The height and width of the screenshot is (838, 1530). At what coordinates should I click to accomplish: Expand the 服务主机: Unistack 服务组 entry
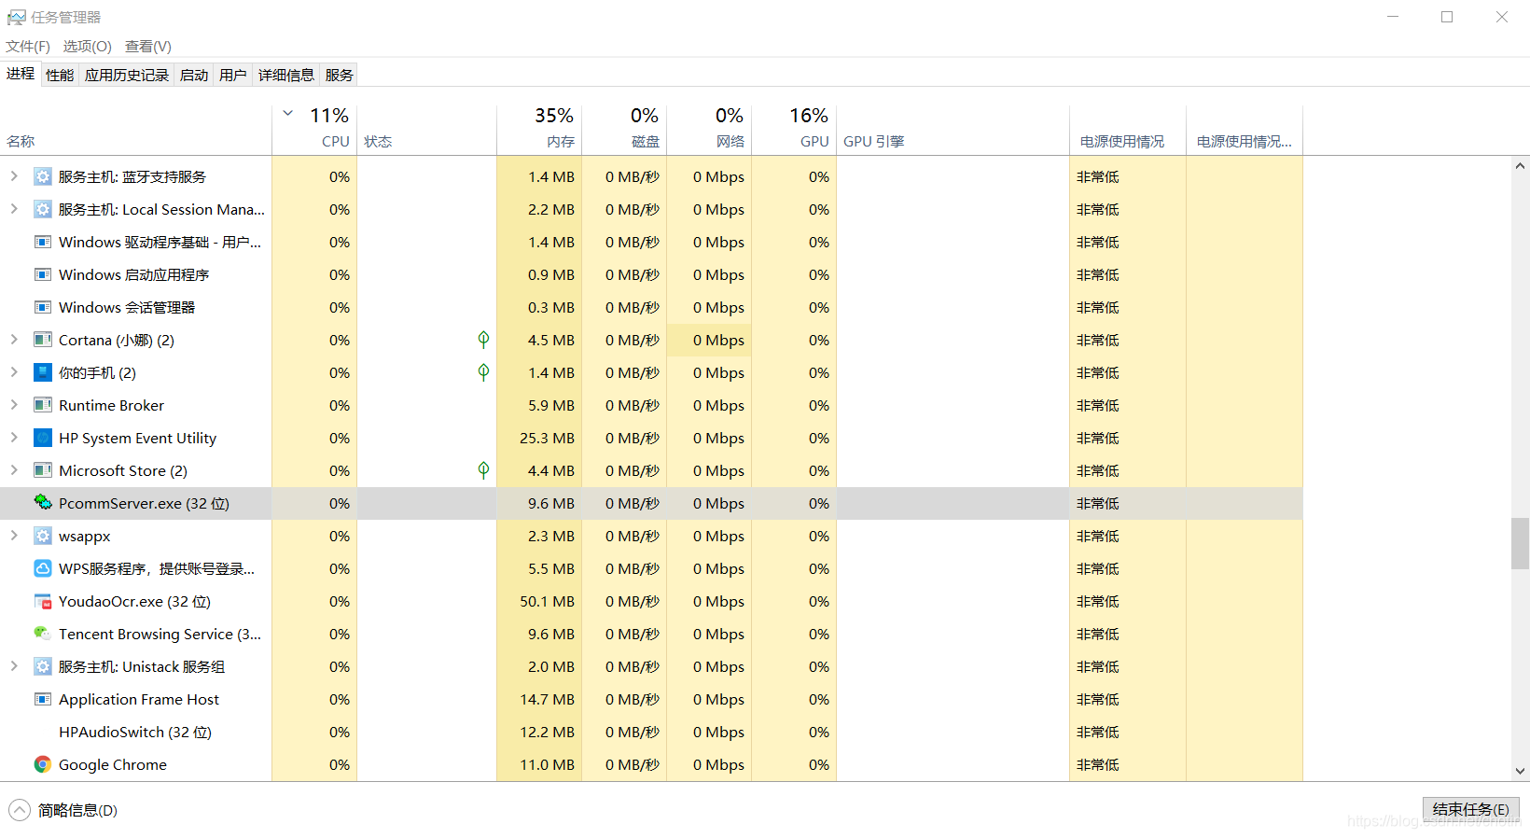(x=14, y=665)
